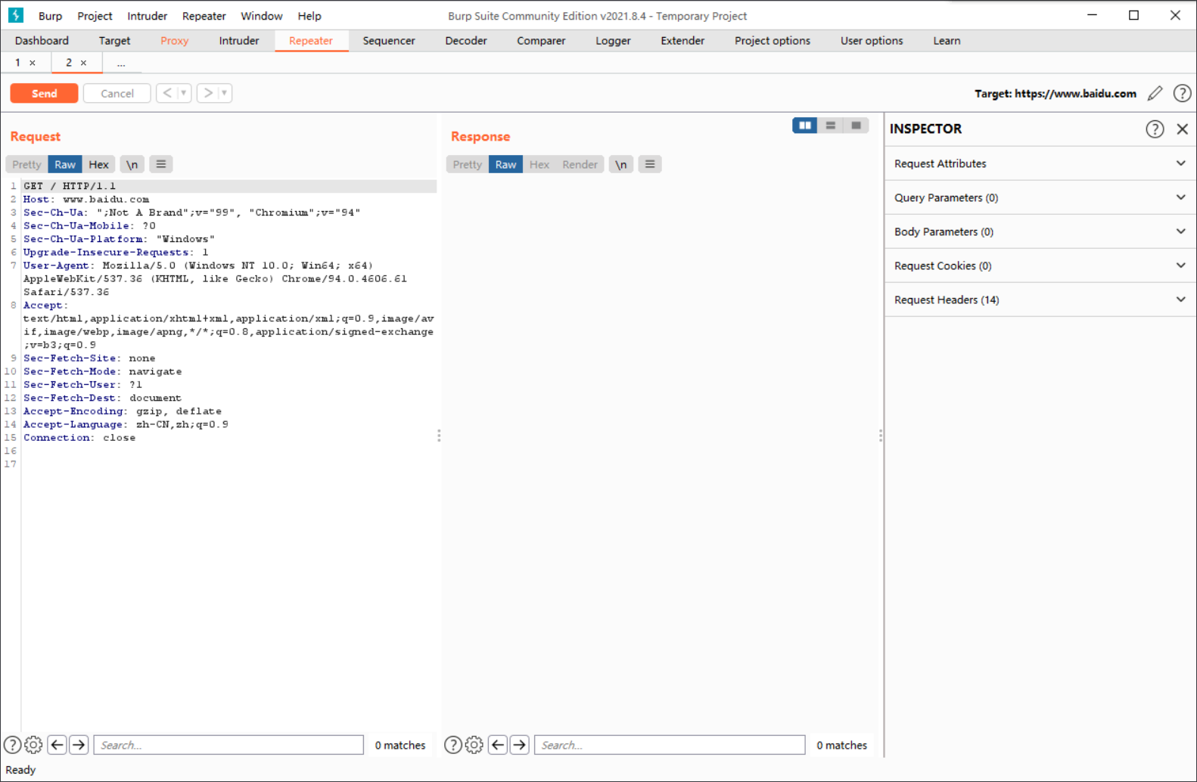1197x782 pixels.
Task: Switch Response view to Pretty
Action: click(x=468, y=164)
